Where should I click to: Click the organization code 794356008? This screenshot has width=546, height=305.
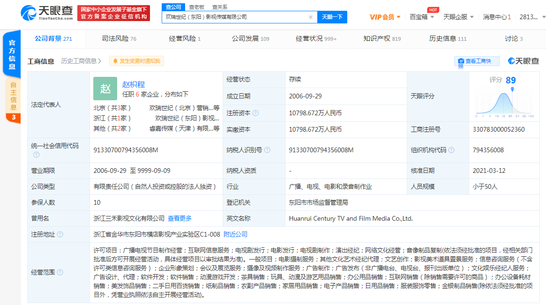click(488, 150)
